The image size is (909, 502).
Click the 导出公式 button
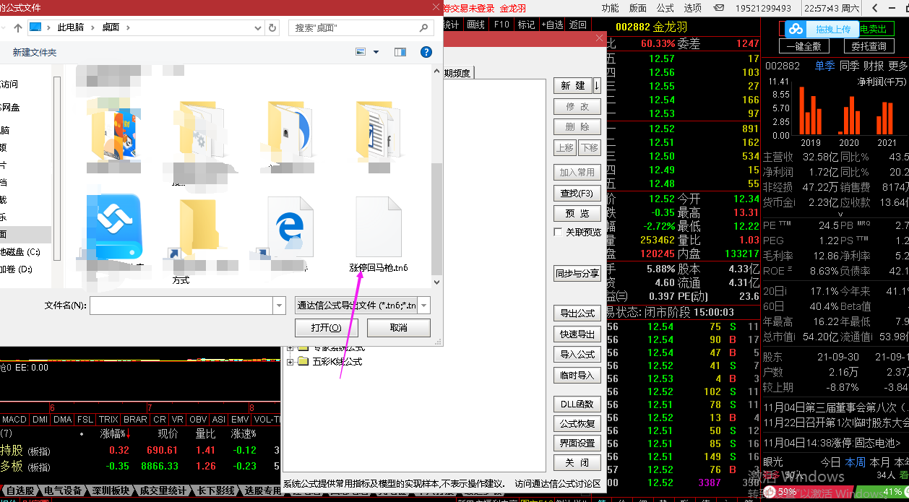point(577,313)
